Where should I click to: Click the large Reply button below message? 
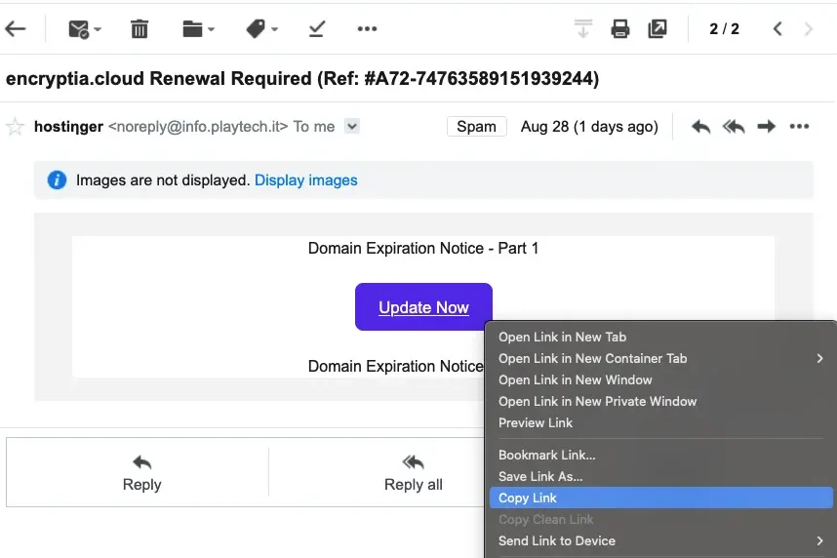pos(141,472)
